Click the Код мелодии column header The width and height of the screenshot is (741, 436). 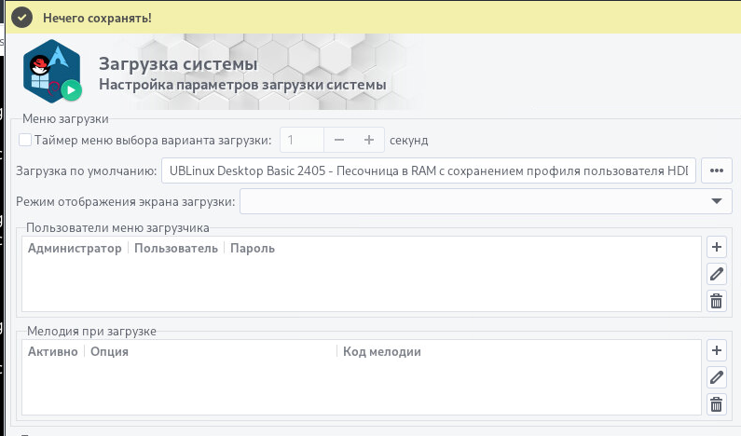click(x=382, y=352)
